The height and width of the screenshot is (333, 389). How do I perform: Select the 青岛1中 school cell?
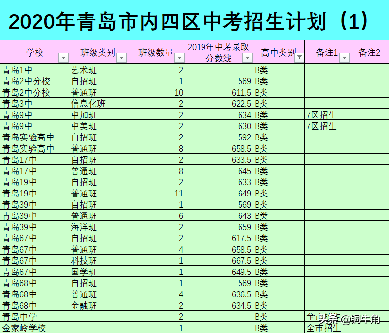(35, 70)
